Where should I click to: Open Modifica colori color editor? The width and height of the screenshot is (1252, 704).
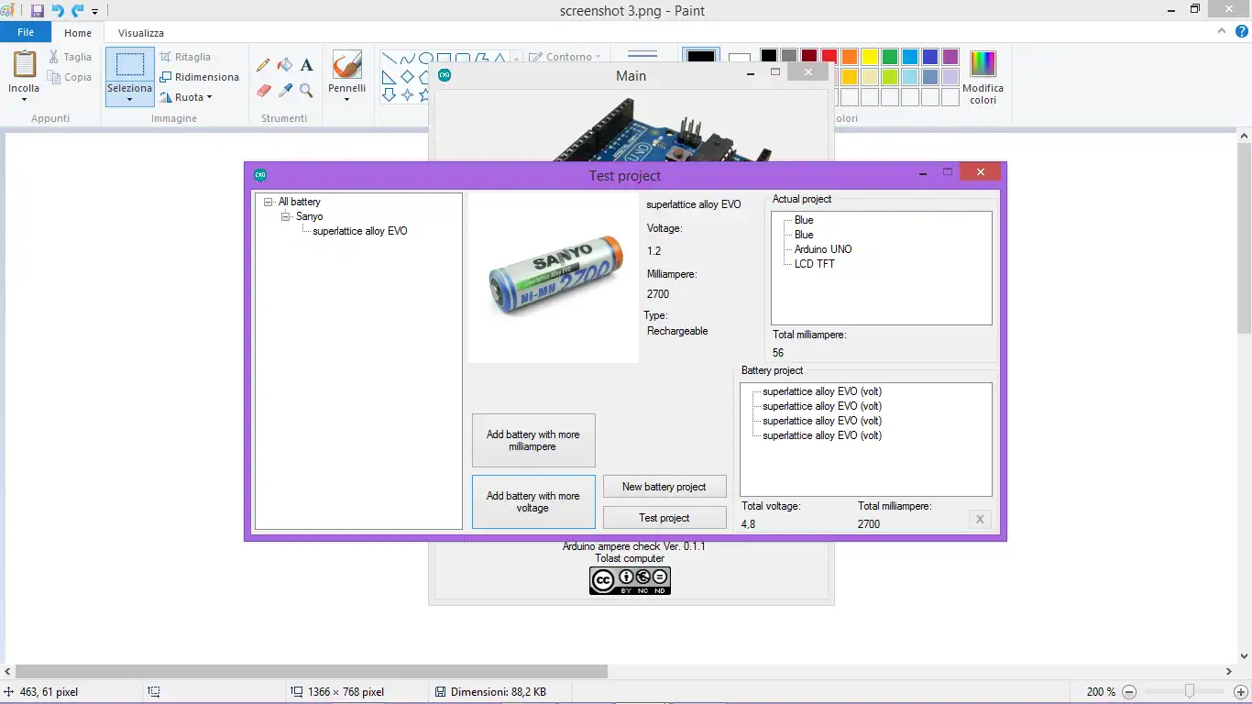click(983, 77)
